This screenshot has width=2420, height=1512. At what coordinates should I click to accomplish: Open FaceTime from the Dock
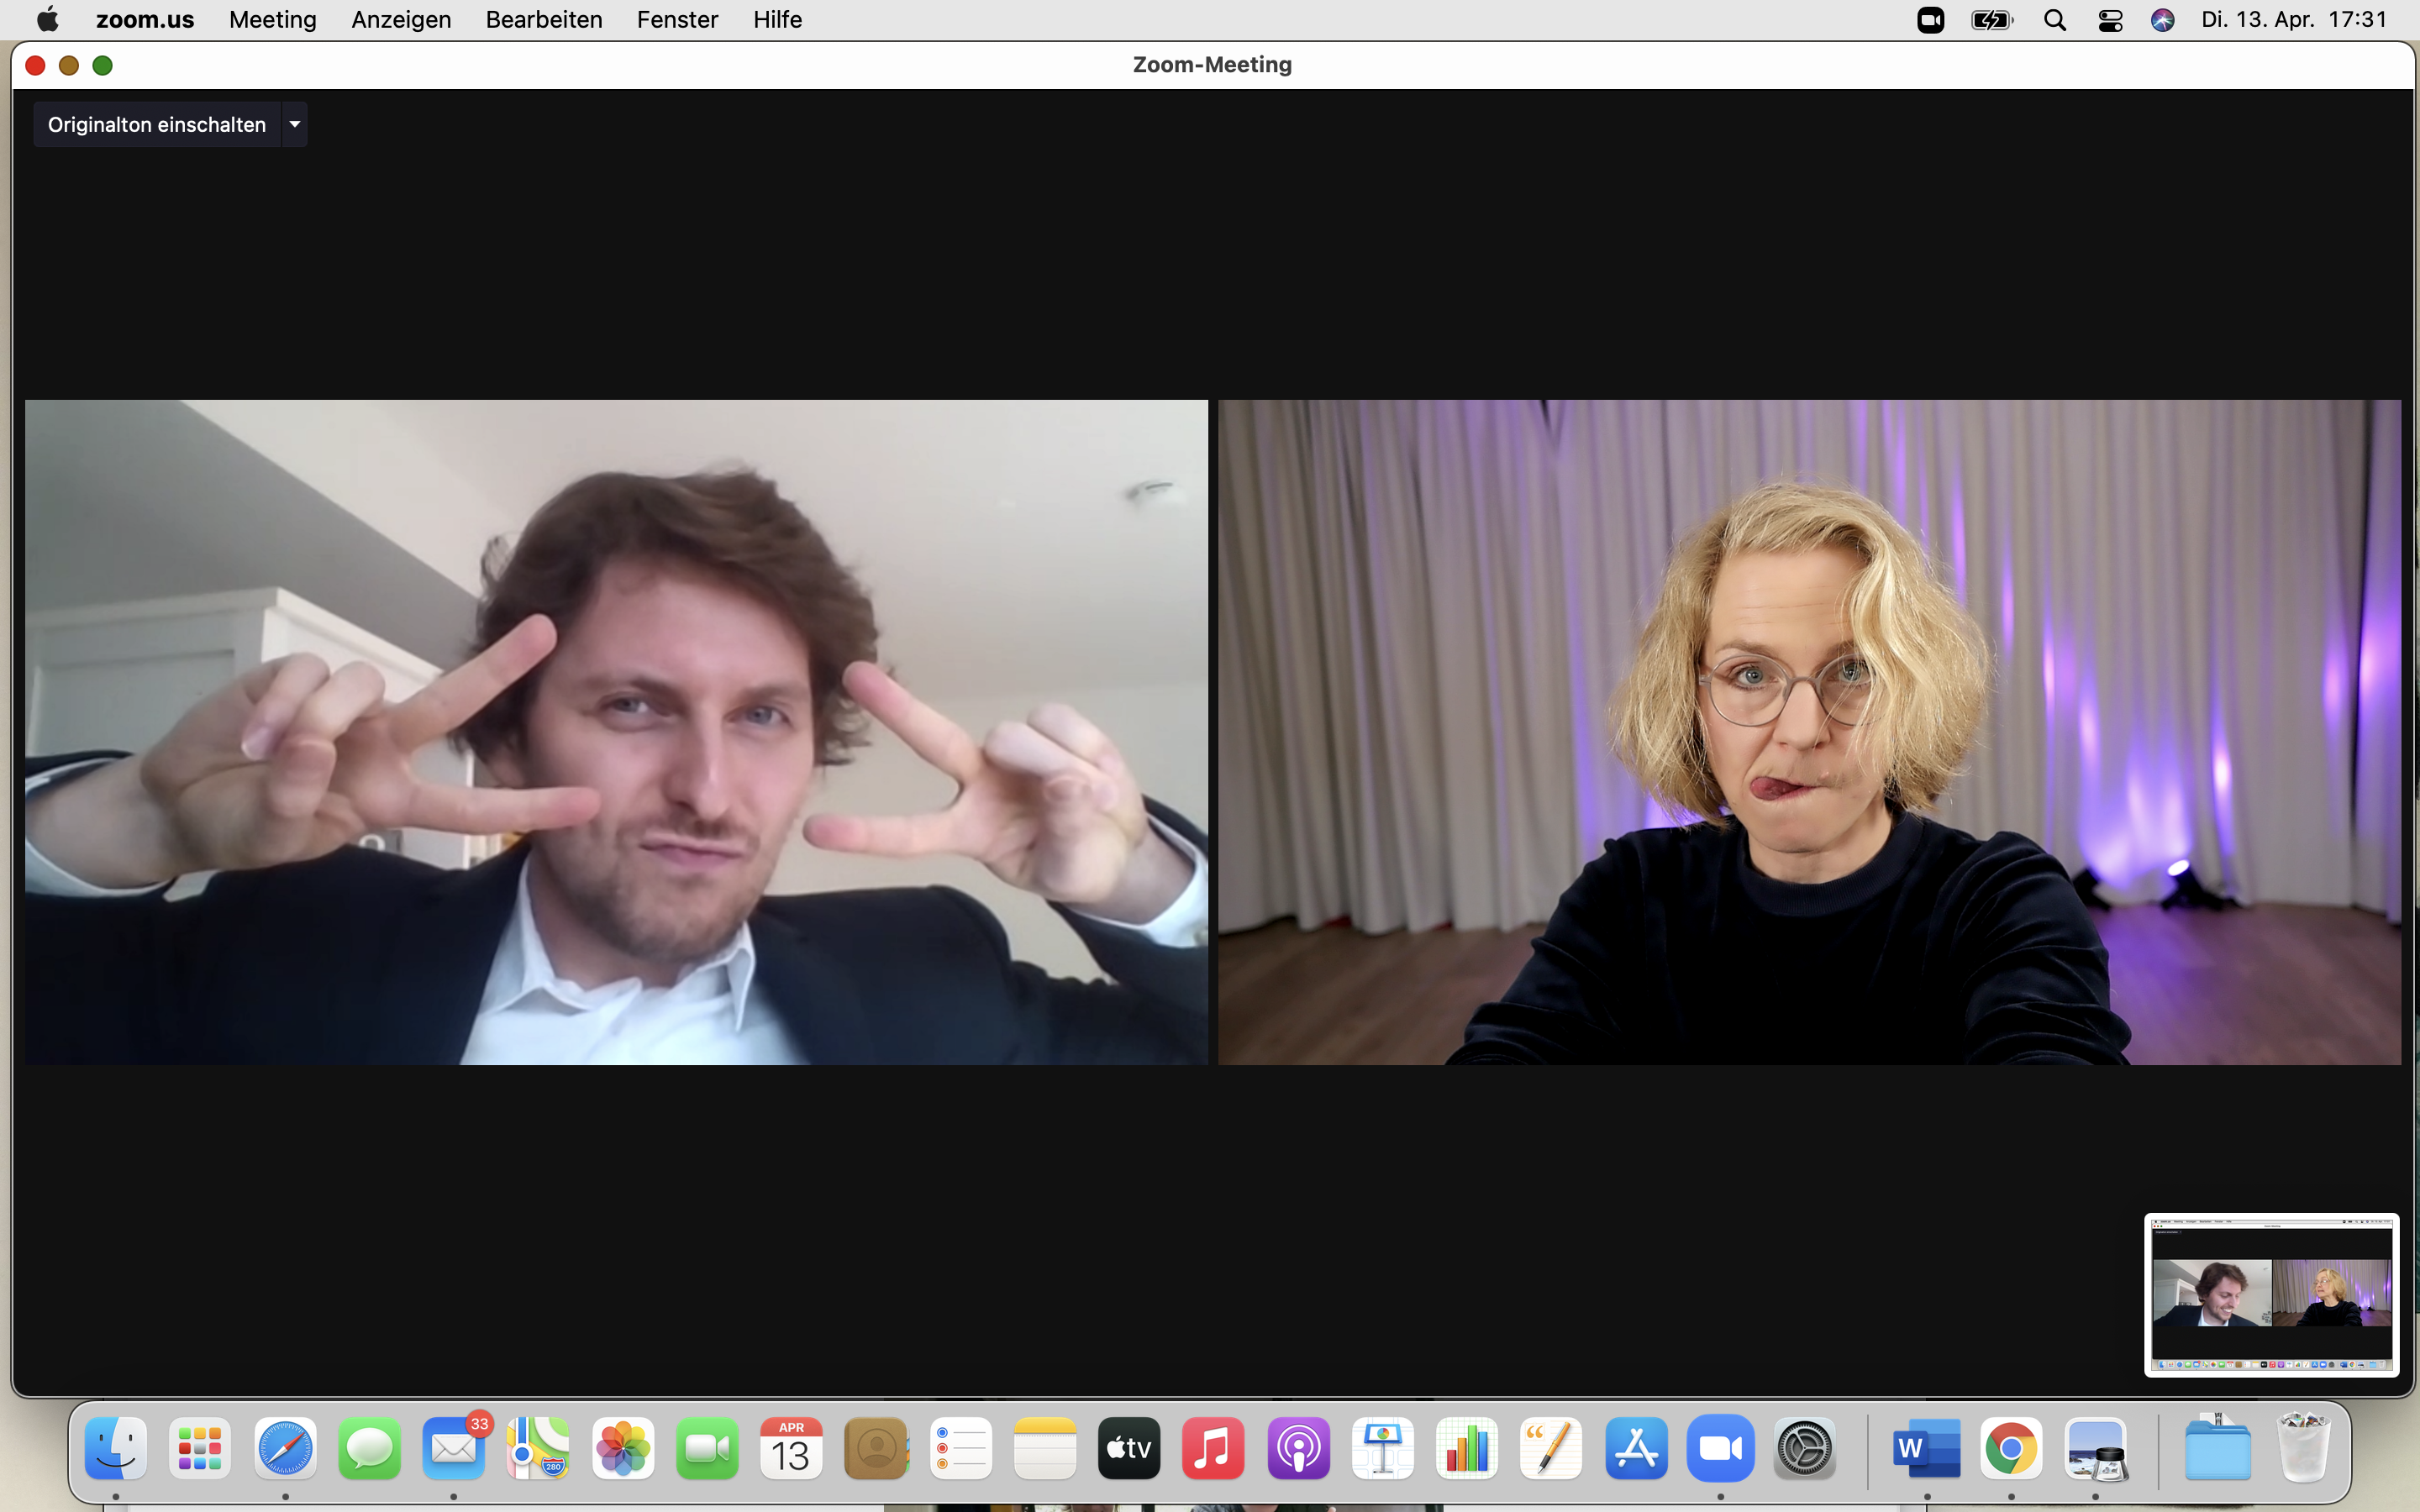coord(707,1448)
